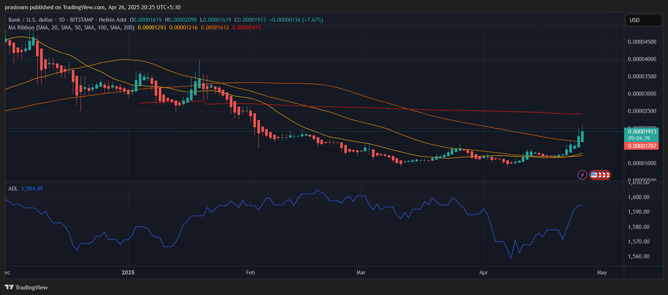Click the Feb label on the time axis

click(250, 273)
